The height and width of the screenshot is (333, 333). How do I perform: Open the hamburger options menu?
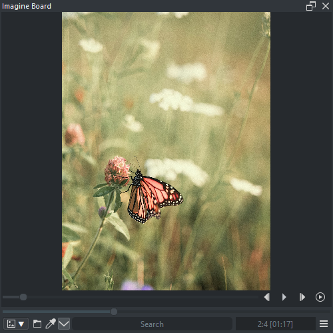tap(324, 324)
